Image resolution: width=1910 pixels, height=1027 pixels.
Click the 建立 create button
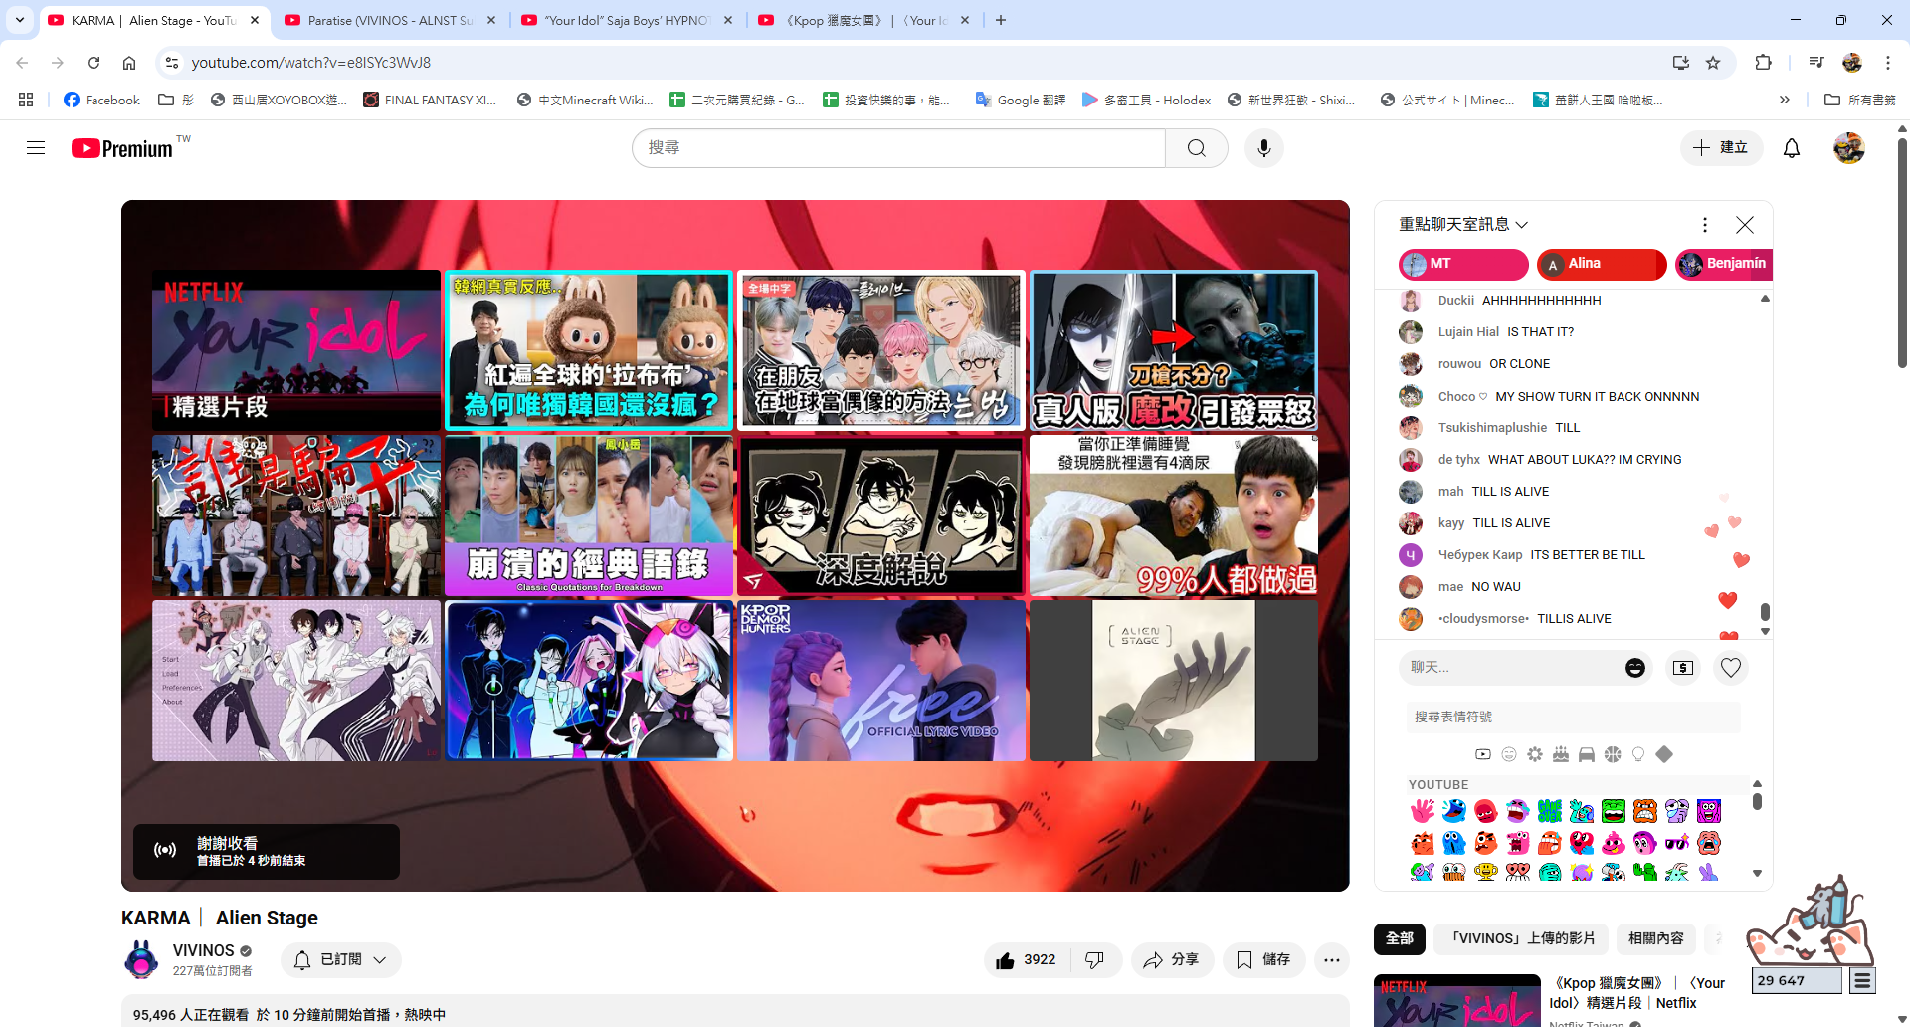tap(1721, 148)
